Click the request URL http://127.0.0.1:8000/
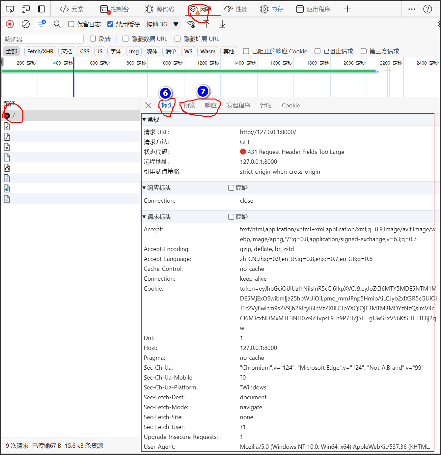The height and width of the screenshot is (455, 441). coord(268,132)
